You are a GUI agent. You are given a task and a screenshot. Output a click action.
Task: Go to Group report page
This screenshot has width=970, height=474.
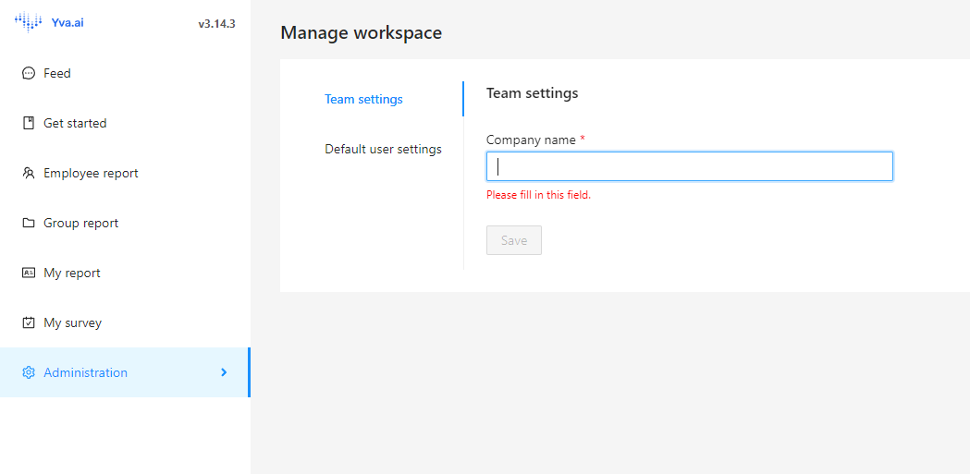[124, 223]
